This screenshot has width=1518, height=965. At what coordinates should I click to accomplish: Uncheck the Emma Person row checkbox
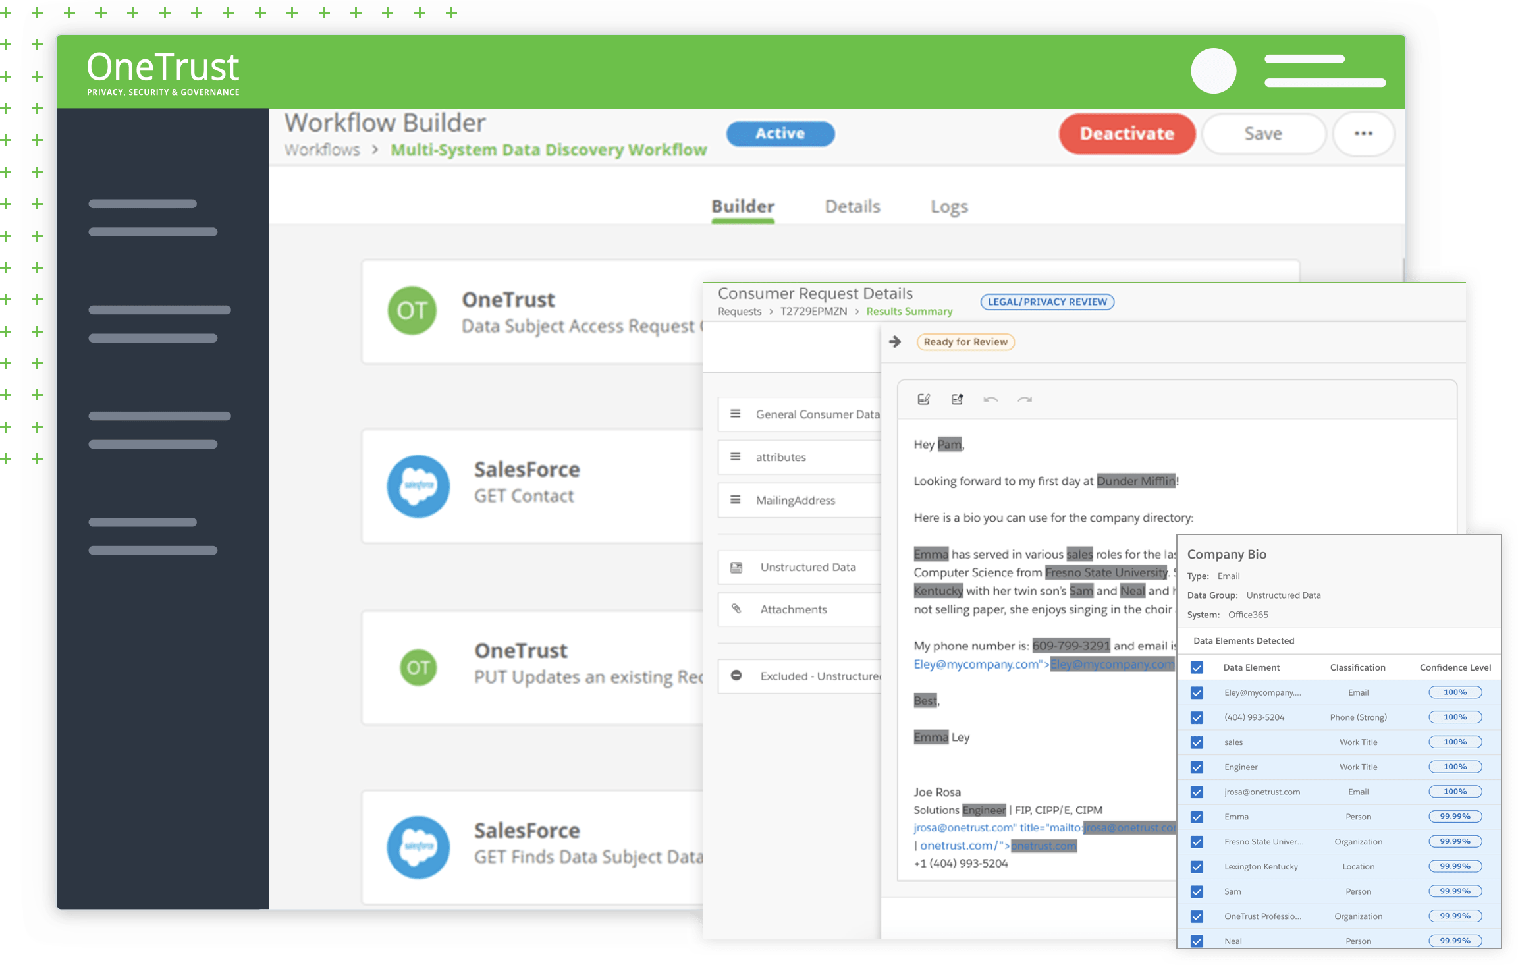point(1197,817)
